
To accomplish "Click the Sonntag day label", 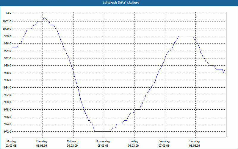I will pos(195,141).
